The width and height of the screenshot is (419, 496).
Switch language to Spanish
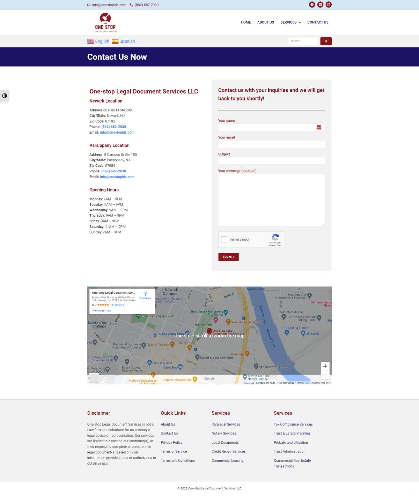124,41
